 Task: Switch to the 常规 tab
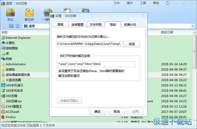click(x=60, y=25)
